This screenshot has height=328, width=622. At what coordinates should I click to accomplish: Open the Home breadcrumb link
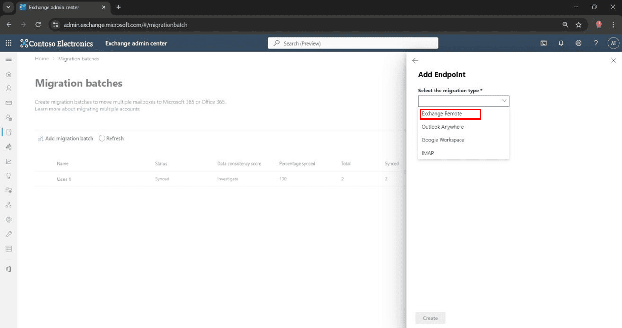pyautogui.click(x=42, y=59)
